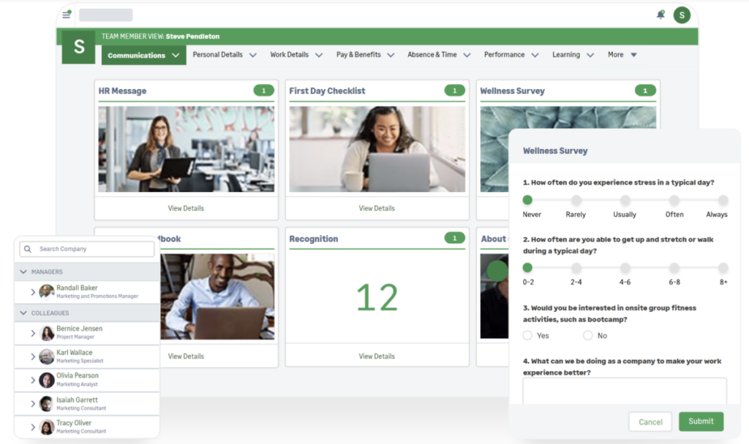This screenshot has height=444, width=749.
Task: Cancel the Wellness Survey
Action: (650, 421)
